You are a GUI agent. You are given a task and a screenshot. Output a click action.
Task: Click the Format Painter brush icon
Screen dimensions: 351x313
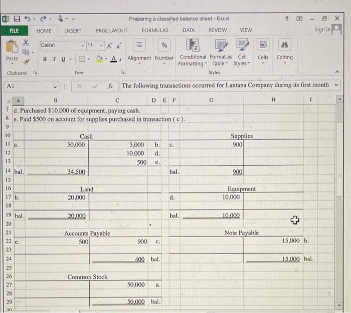[x=27, y=62]
